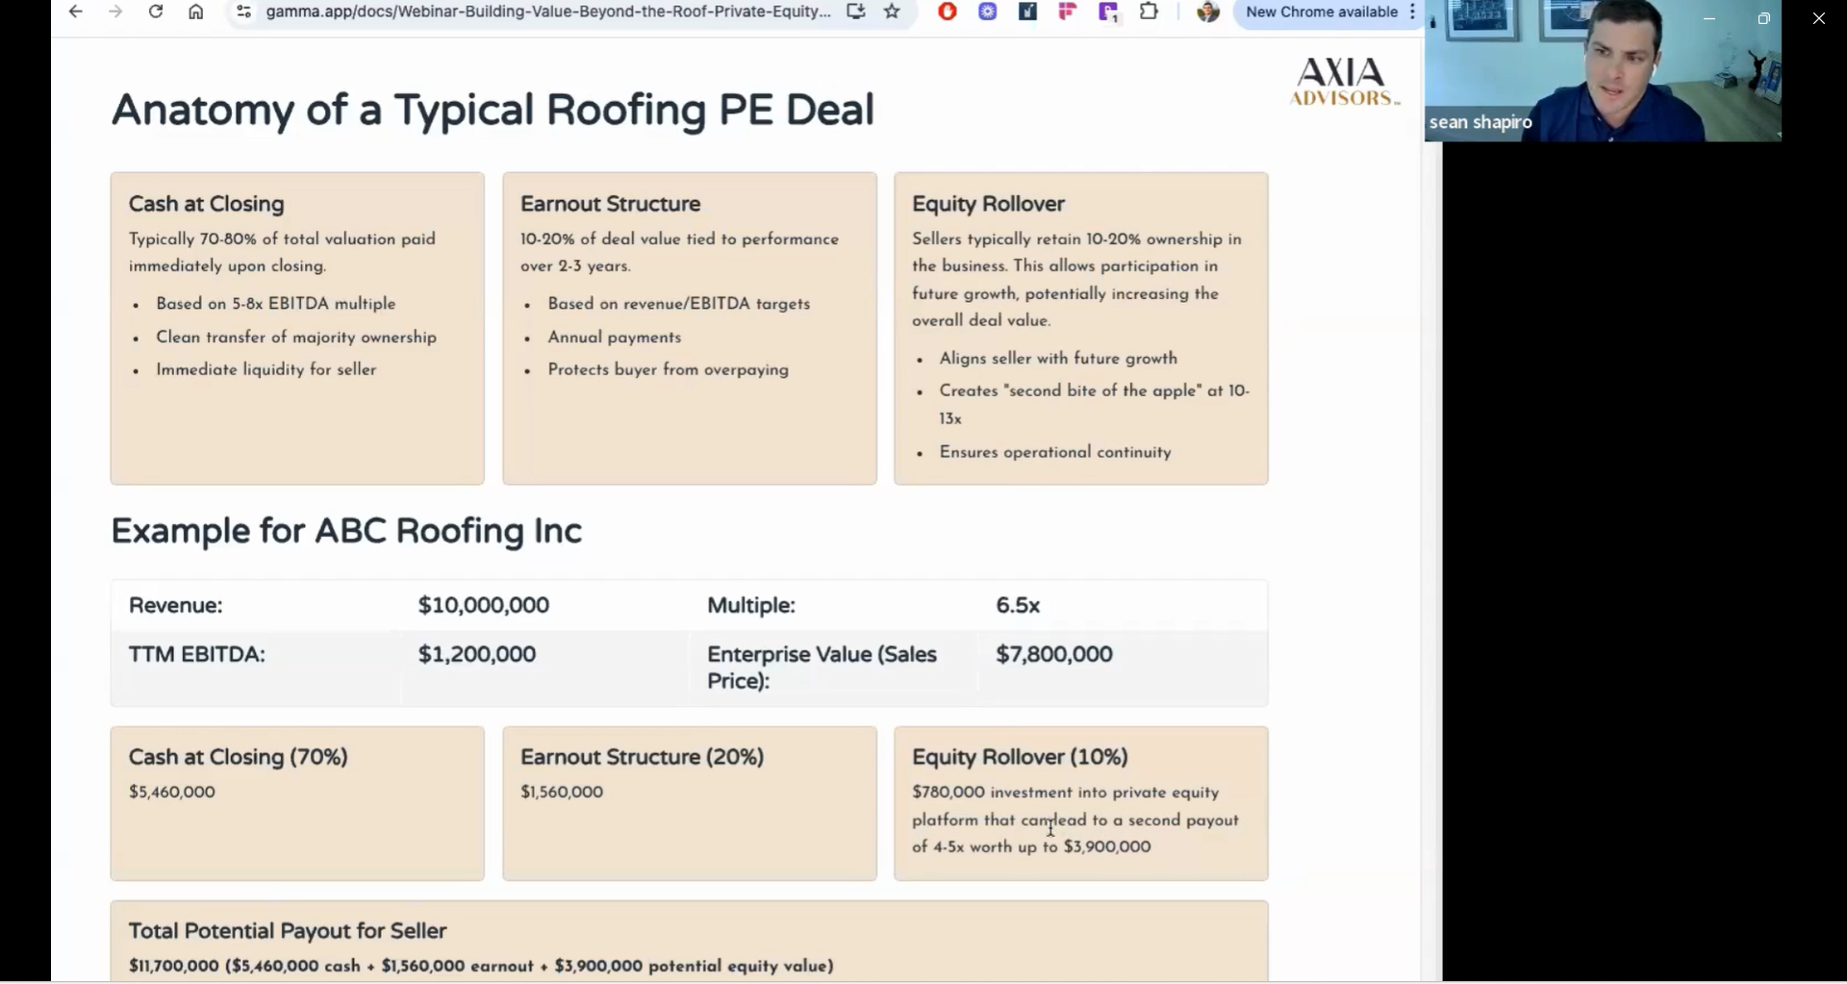Screen dimensions: 1847x984
Task: Close the meeting window
Action: 1818,18
